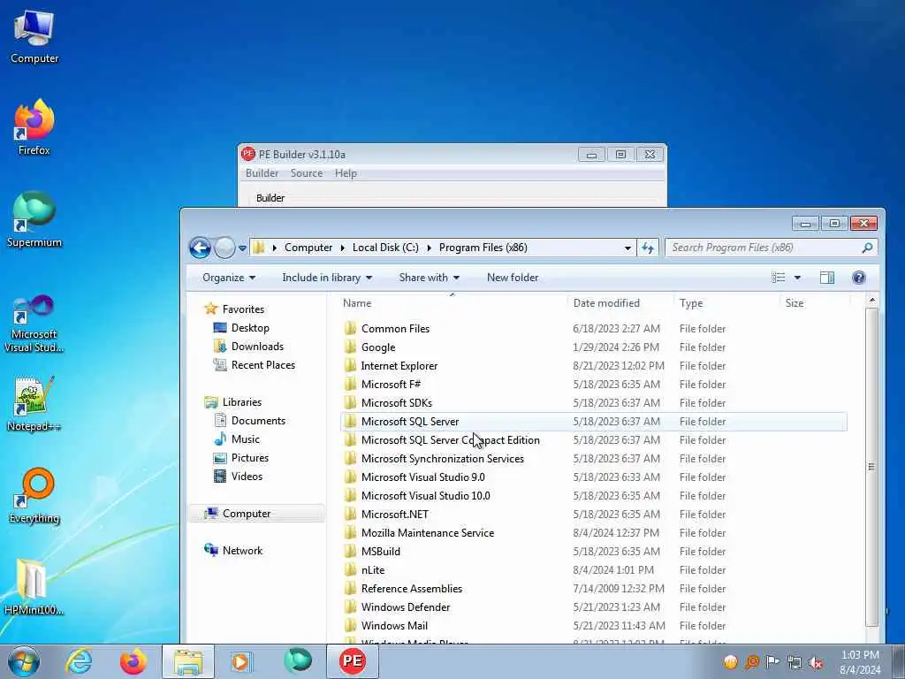Open Include in library dropdown
Screen dimensions: 905x679
[327, 278]
